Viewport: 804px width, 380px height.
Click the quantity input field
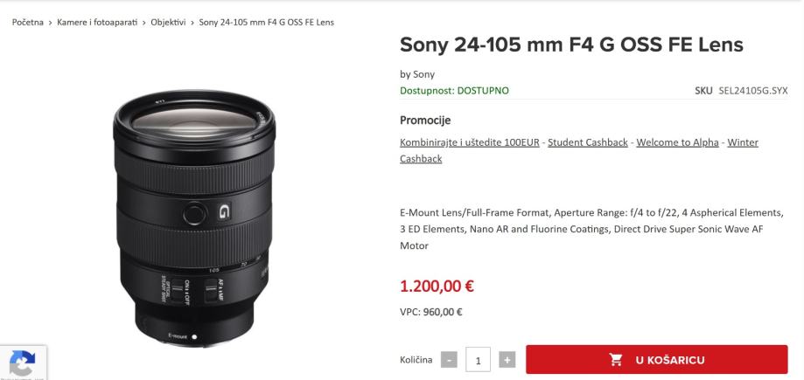point(478,360)
